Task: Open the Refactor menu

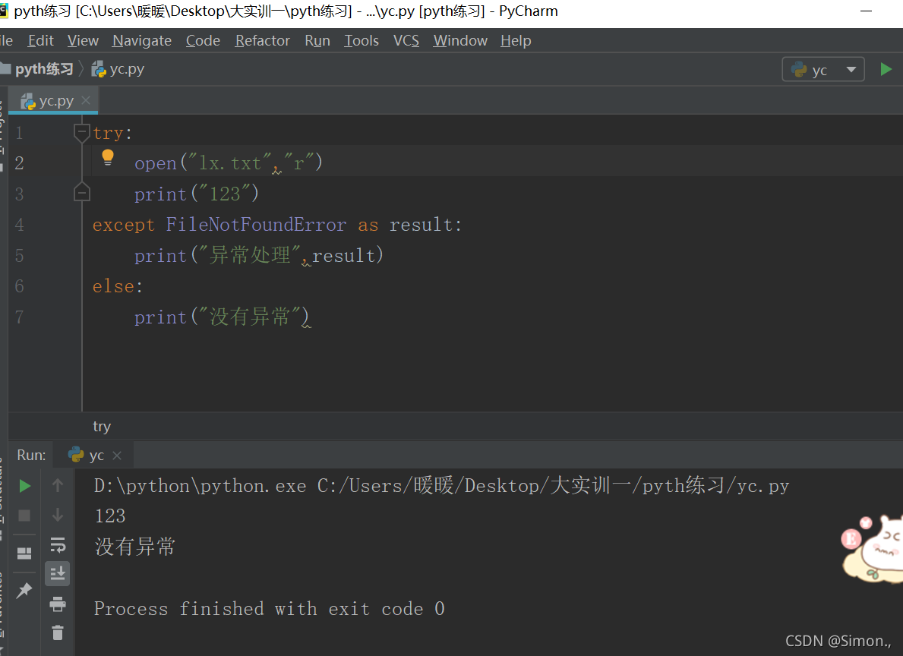Action: point(263,41)
